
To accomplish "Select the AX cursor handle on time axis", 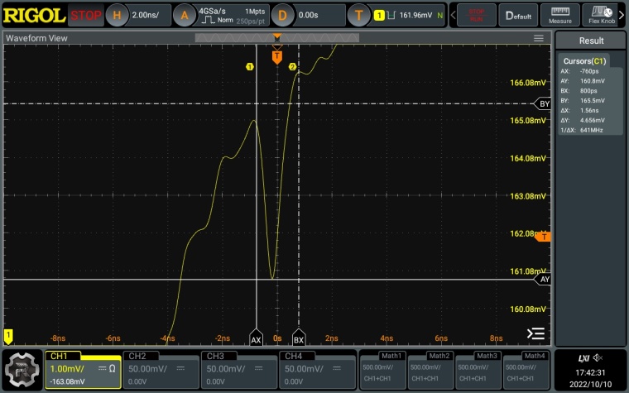I will click(257, 339).
